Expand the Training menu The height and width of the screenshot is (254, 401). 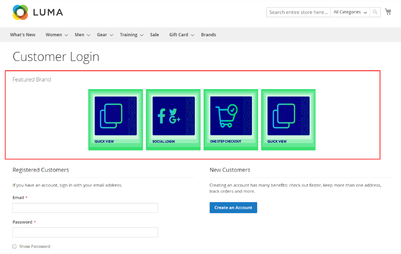pyautogui.click(x=131, y=35)
